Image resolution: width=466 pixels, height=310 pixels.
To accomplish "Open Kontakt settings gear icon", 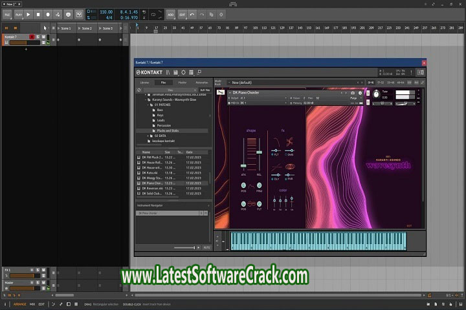I will click(x=183, y=72).
